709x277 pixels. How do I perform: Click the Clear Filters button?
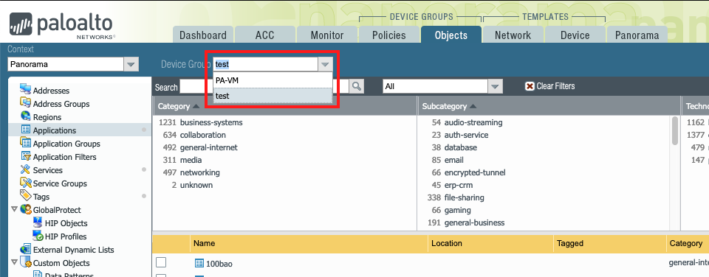tap(549, 86)
